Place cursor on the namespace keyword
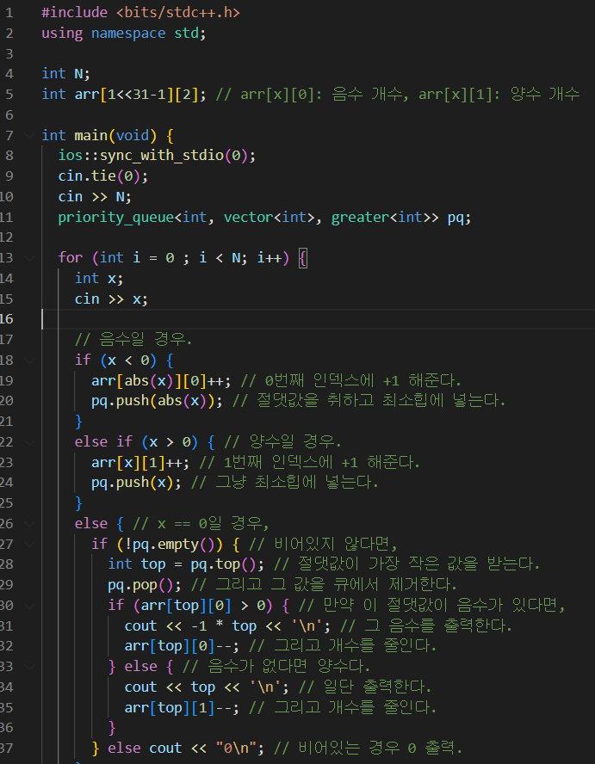Image resolution: width=595 pixels, height=764 pixels. point(128,34)
